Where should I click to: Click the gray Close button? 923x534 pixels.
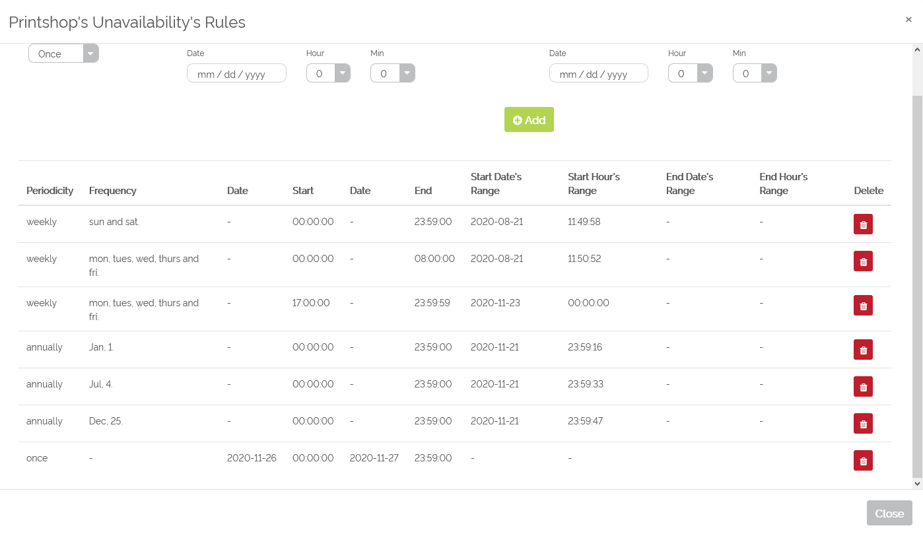[889, 513]
